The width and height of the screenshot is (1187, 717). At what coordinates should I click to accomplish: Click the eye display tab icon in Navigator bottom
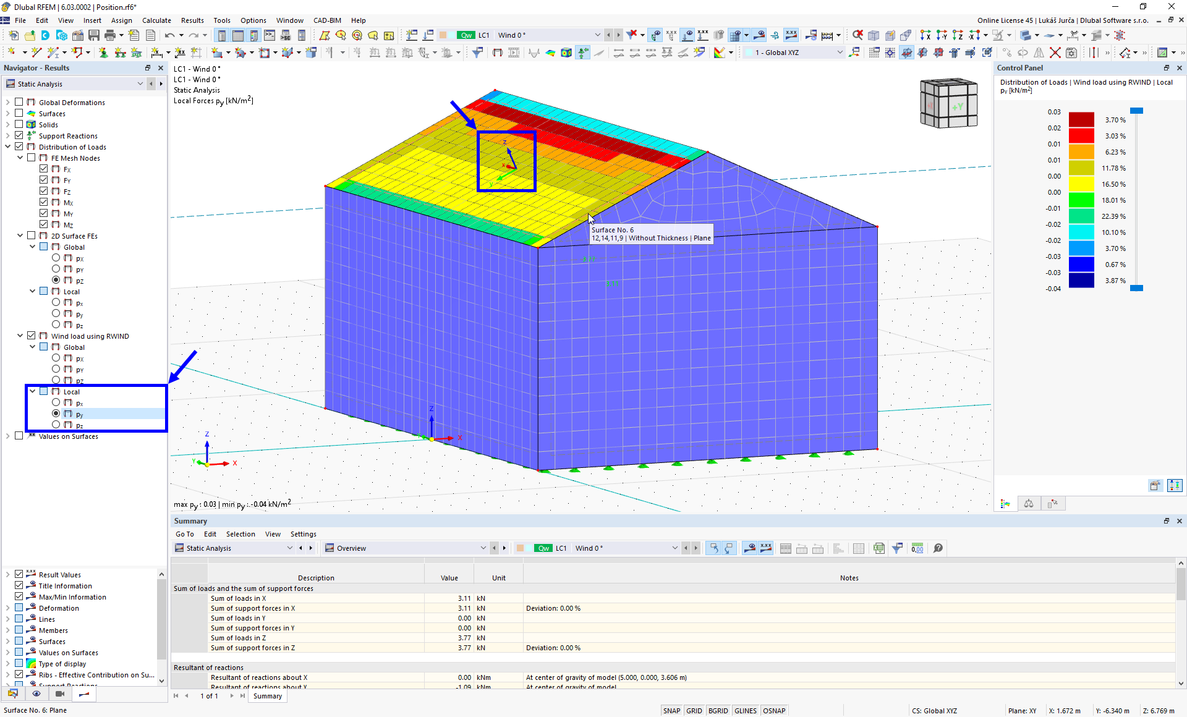(x=36, y=694)
